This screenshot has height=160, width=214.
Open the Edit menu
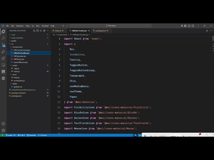click(12, 26)
